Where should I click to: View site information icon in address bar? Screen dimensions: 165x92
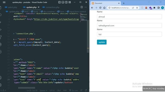pos(109,8)
